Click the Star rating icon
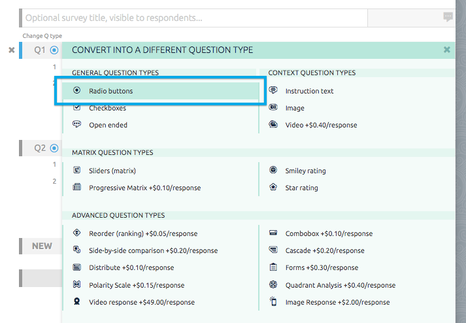Image resolution: width=466 pixels, height=323 pixels. [x=273, y=188]
